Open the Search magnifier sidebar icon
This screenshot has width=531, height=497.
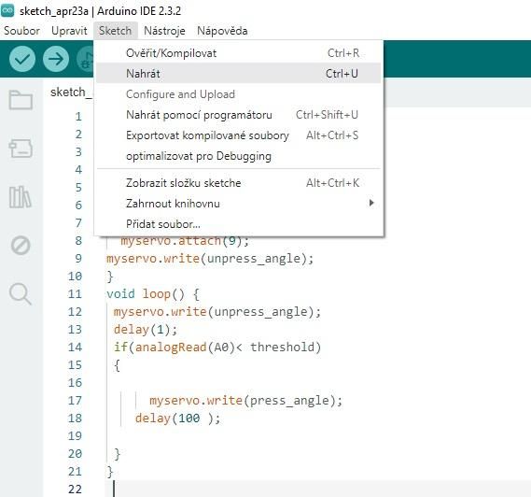(x=21, y=294)
